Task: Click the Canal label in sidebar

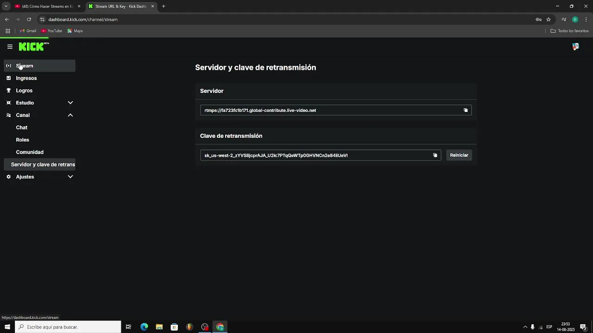Action: coord(23,115)
